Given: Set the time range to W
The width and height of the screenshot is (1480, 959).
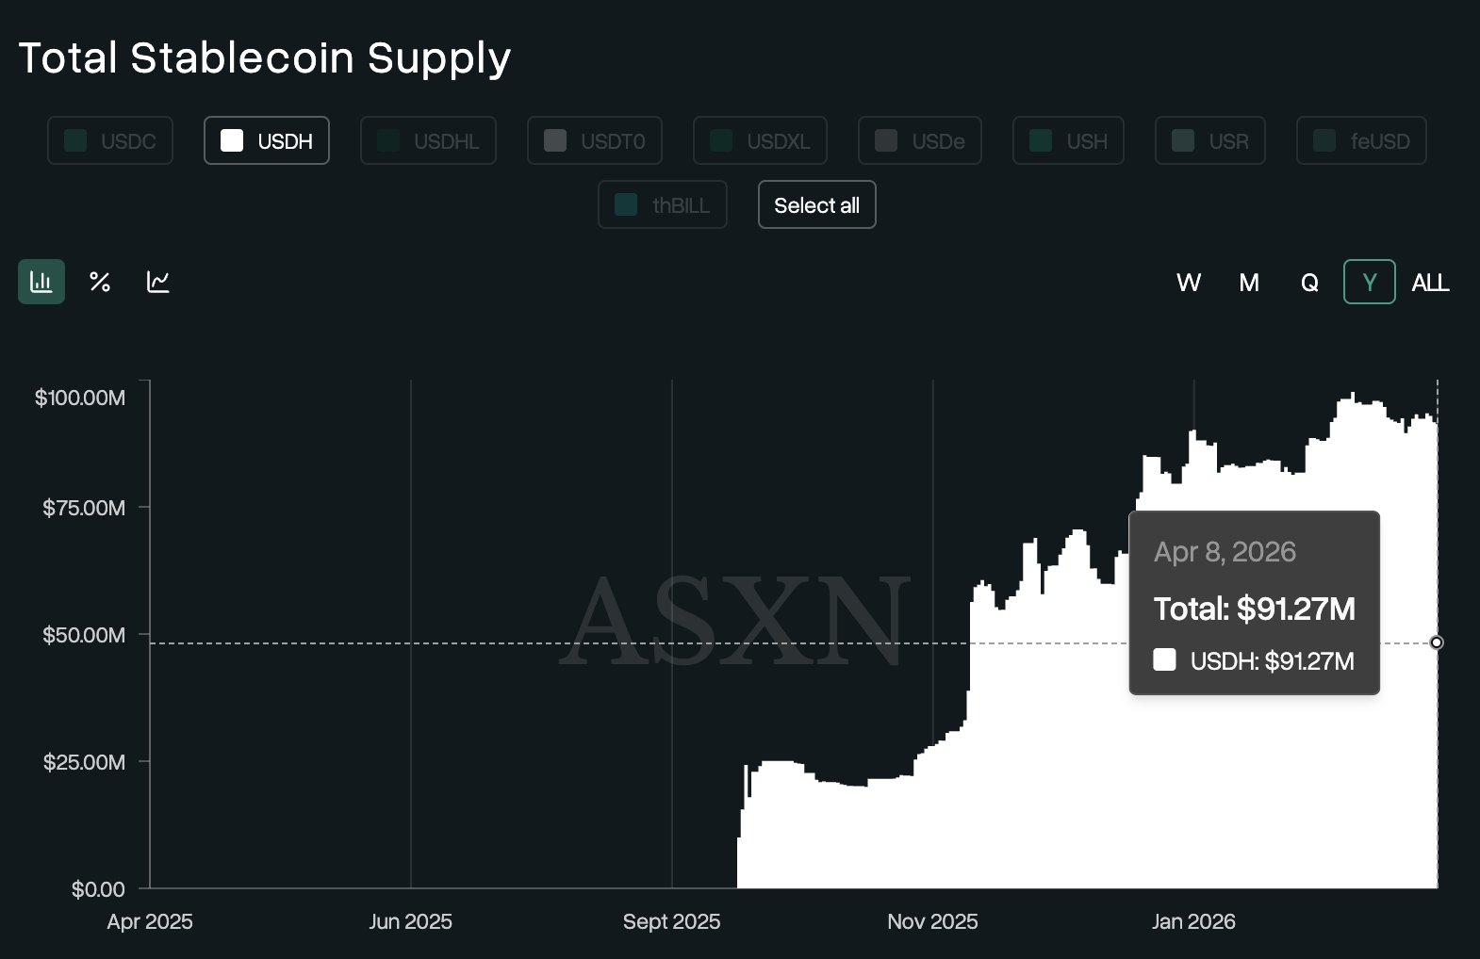Looking at the screenshot, I should [1189, 283].
